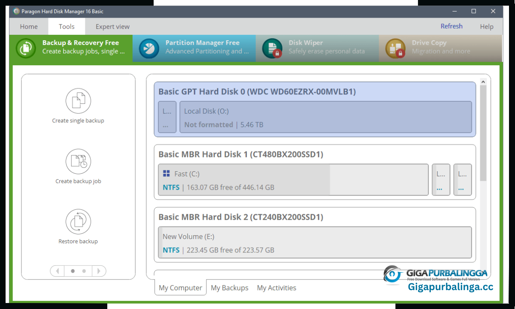
Task: Go to previous page of sidebar actions
Action: tap(58, 271)
